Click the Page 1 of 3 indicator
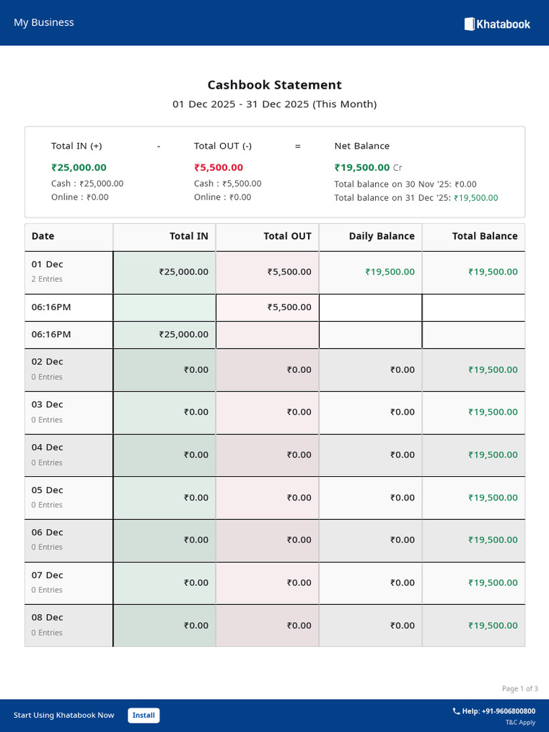 pos(520,688)
